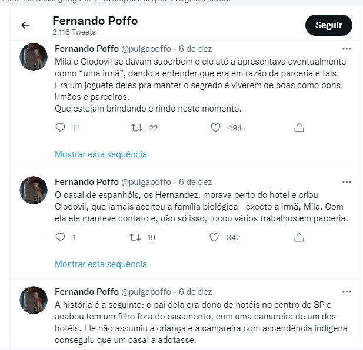Share the casal de espanhóis tweet

(x=299, y=237)
